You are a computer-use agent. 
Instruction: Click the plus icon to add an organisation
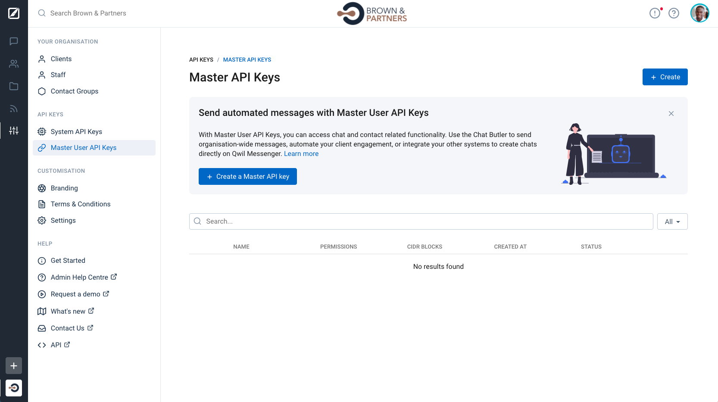pos(13,365)
